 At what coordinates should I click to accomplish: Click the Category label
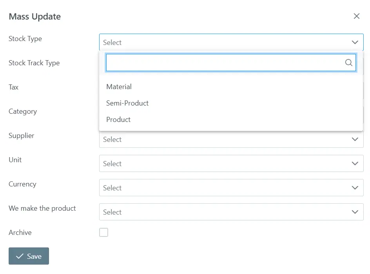23,111
